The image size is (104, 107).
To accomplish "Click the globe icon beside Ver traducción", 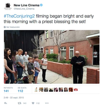I will tap(5, 27).
